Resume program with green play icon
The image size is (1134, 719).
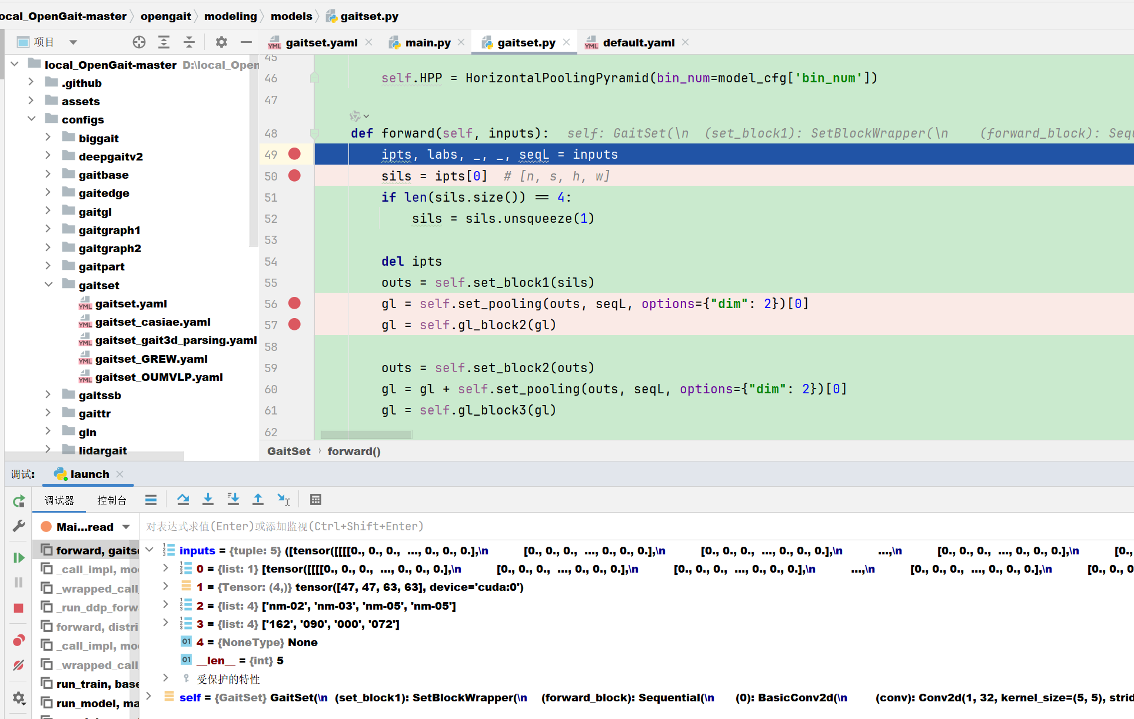tap(18, 557)
